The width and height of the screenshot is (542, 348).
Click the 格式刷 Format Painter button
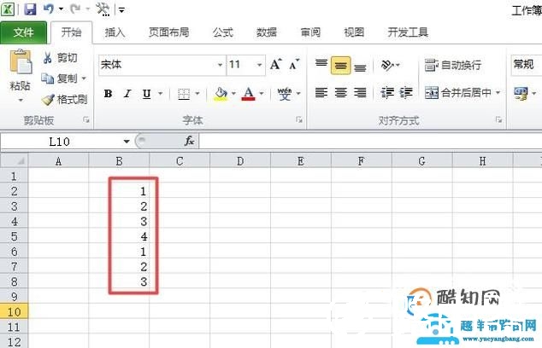pos(65,100)
